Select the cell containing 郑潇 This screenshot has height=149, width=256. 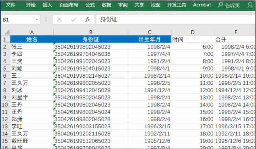(x=32, y=119)
